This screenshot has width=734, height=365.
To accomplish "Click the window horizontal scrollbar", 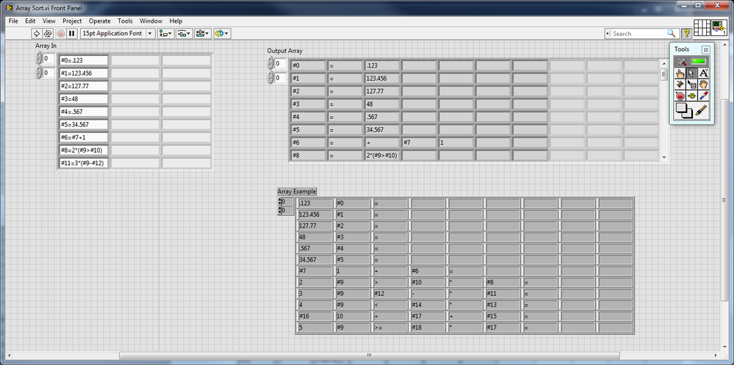I will [370, 355].
